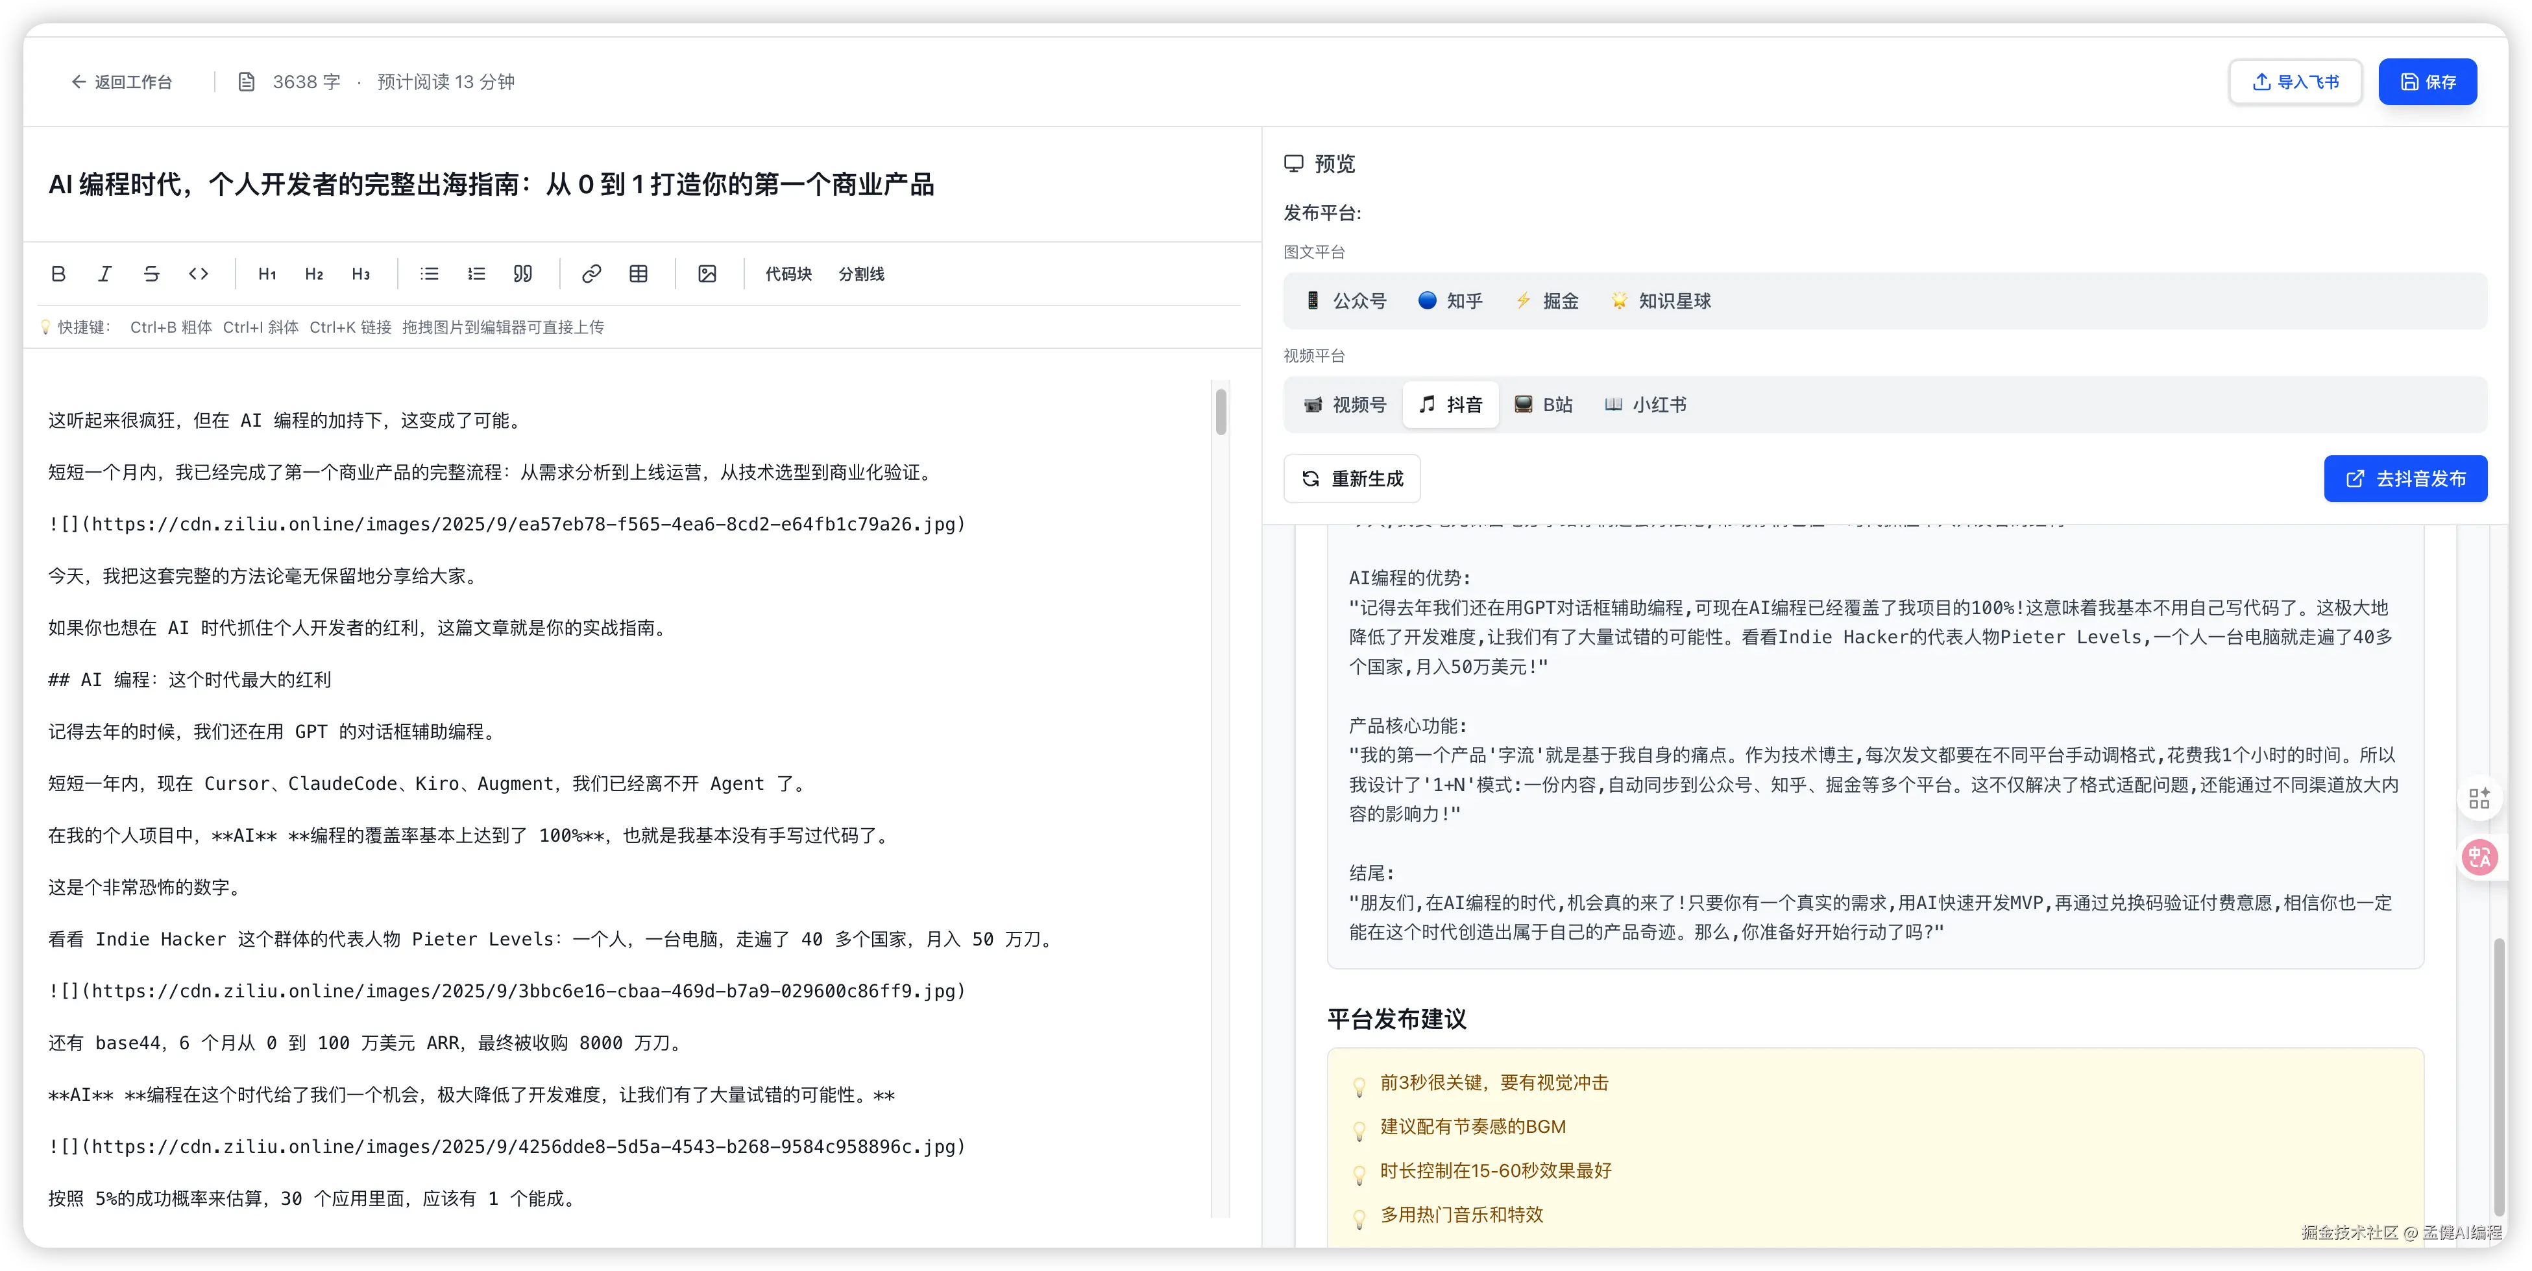The height and width of the screenshot is (1271, 2532).
Task: Apply strikethrough formatting
Action: (x=151, y=274)
